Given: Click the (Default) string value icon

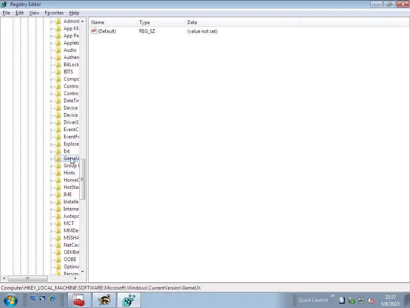Looking at the screenshot, I should click(94, 31).
